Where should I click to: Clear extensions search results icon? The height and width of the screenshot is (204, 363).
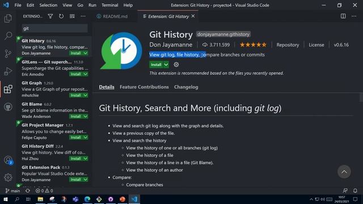tap(72, 16)
